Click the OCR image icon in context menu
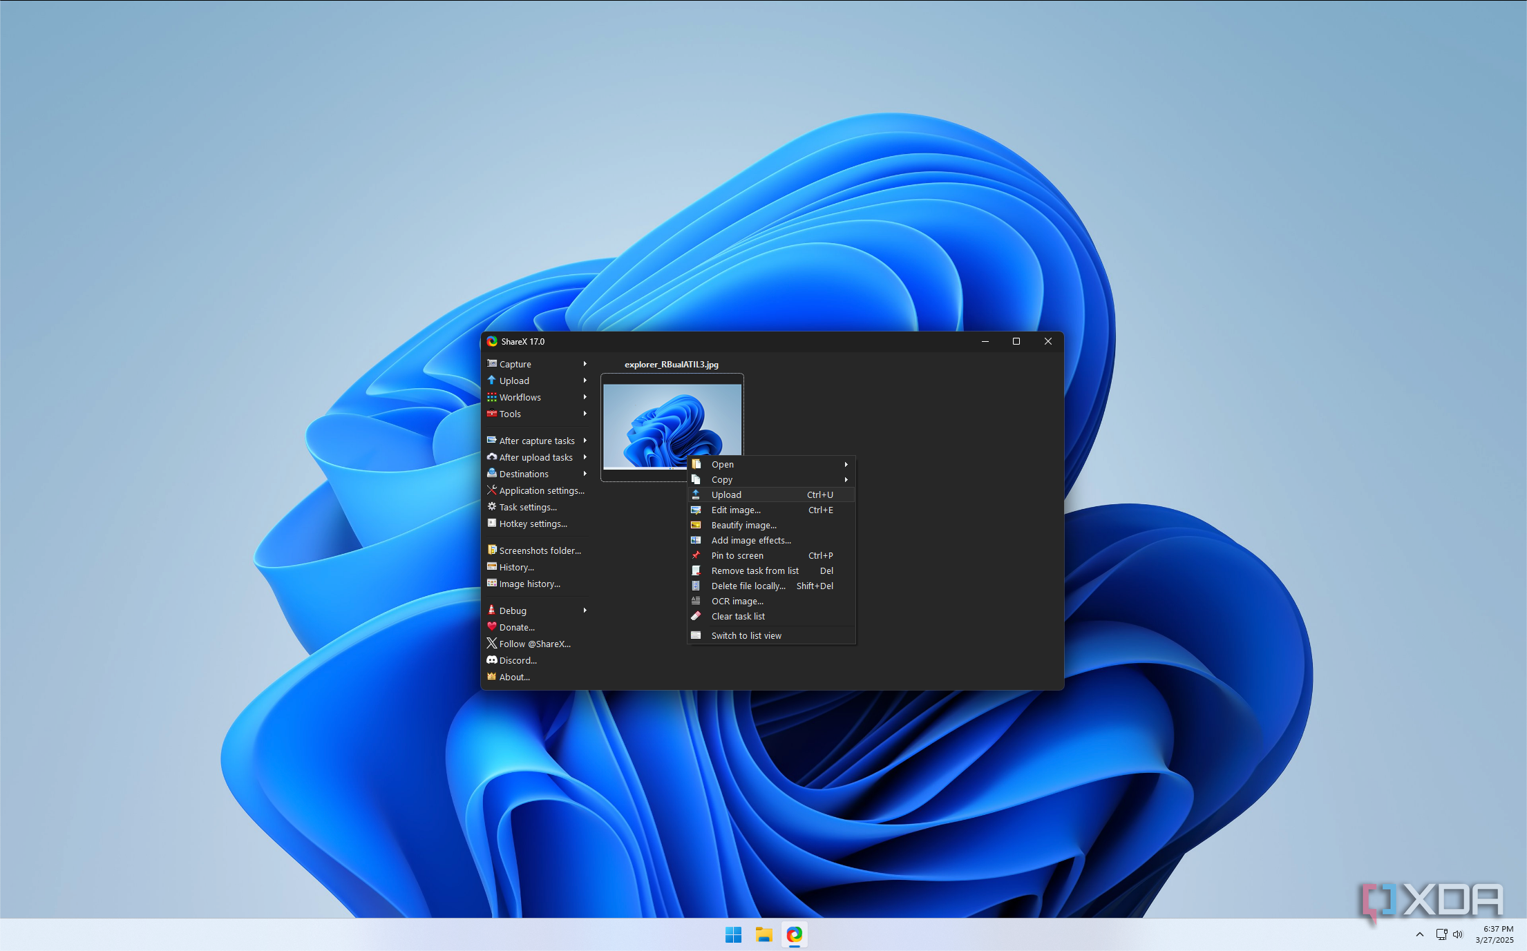Screen dimensions: 1527x951 (696, 601)
